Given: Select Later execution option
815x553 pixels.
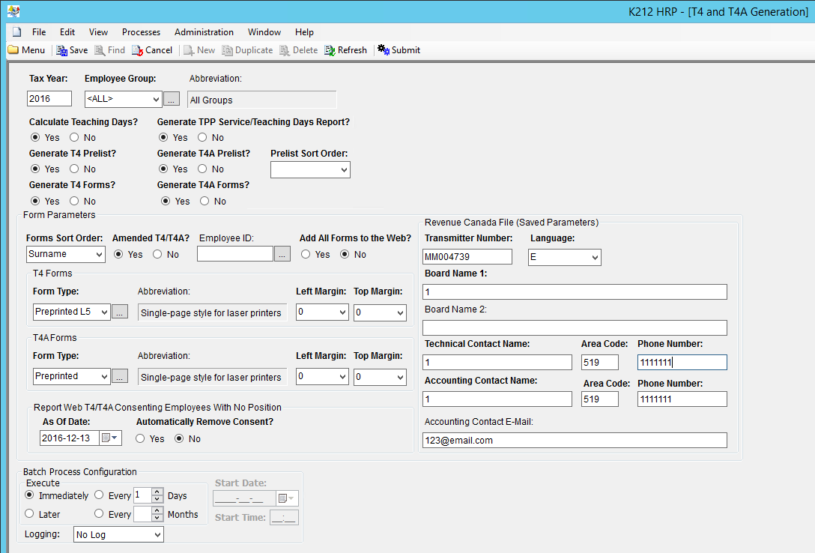Looking at the screenshot, I should tap(30, 514).
